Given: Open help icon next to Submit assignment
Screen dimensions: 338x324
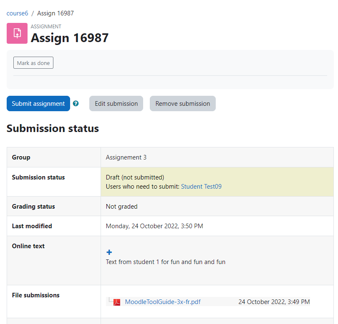Looking at the screenshot, I should click(76, 103).
